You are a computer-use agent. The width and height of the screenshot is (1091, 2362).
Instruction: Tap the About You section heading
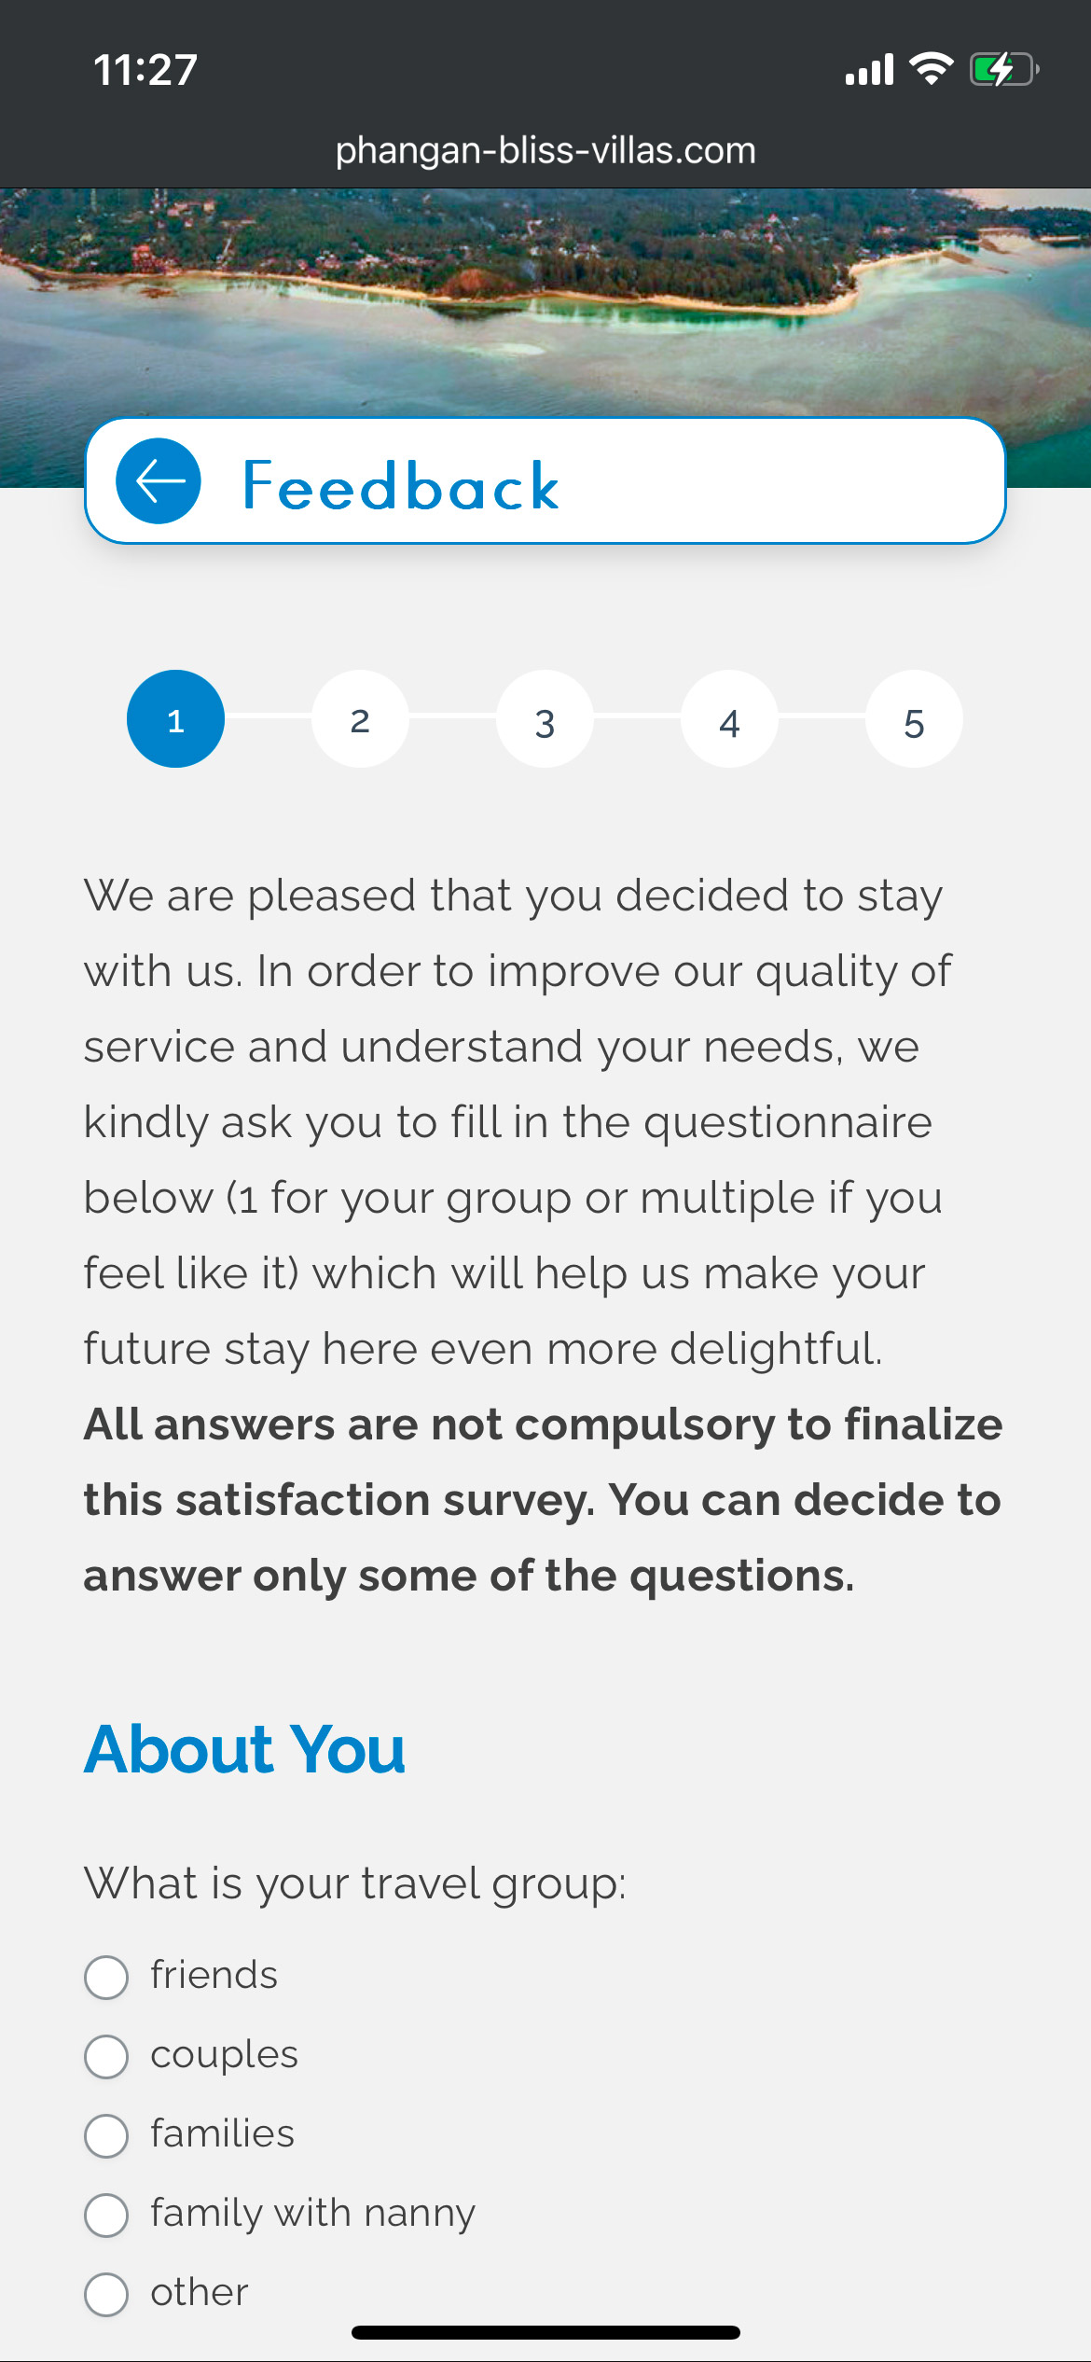(244, 1749)
